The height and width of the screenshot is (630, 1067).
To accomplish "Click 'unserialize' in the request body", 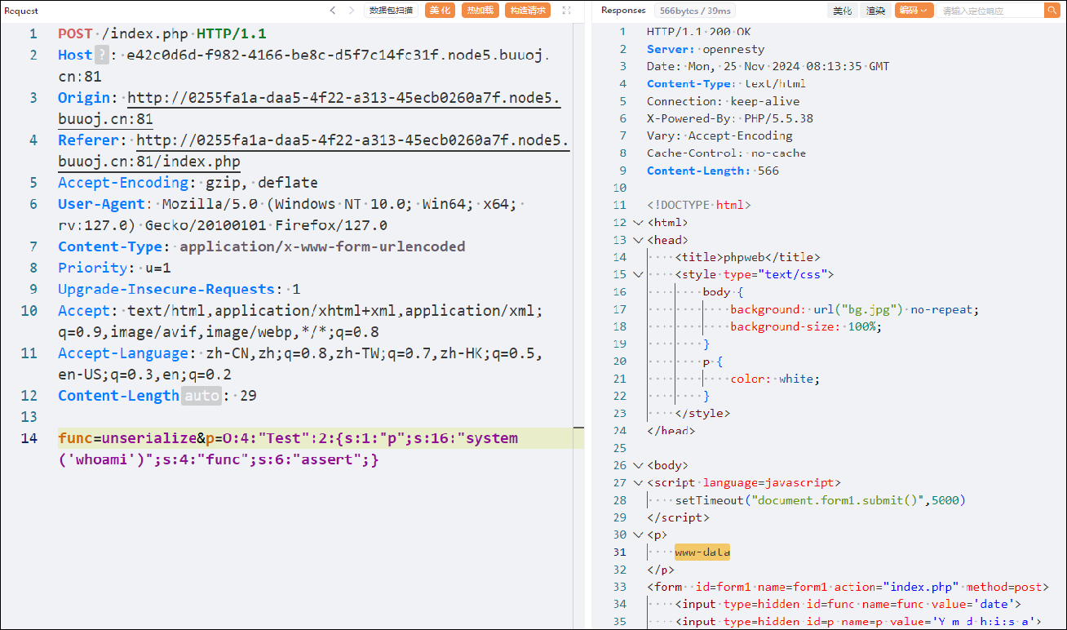I will 148,438.
